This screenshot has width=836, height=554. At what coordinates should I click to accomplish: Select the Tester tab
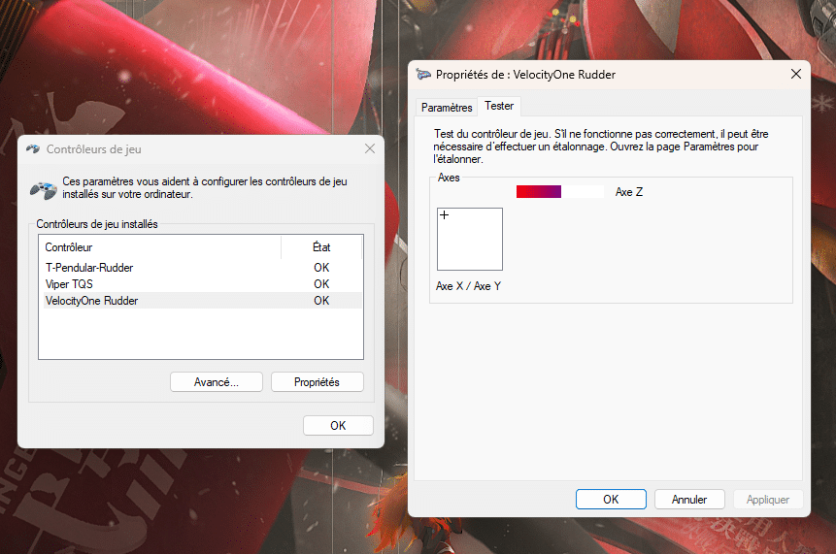point(499,107)
